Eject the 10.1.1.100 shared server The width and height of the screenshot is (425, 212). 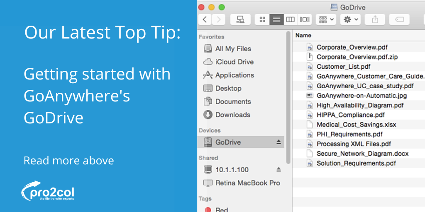click(x=278, y=169)
